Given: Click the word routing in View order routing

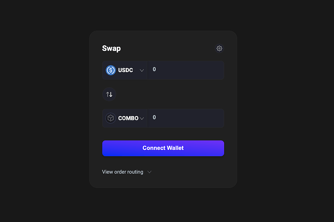Looking at the screenshot, I should click(x=135, y=172).
